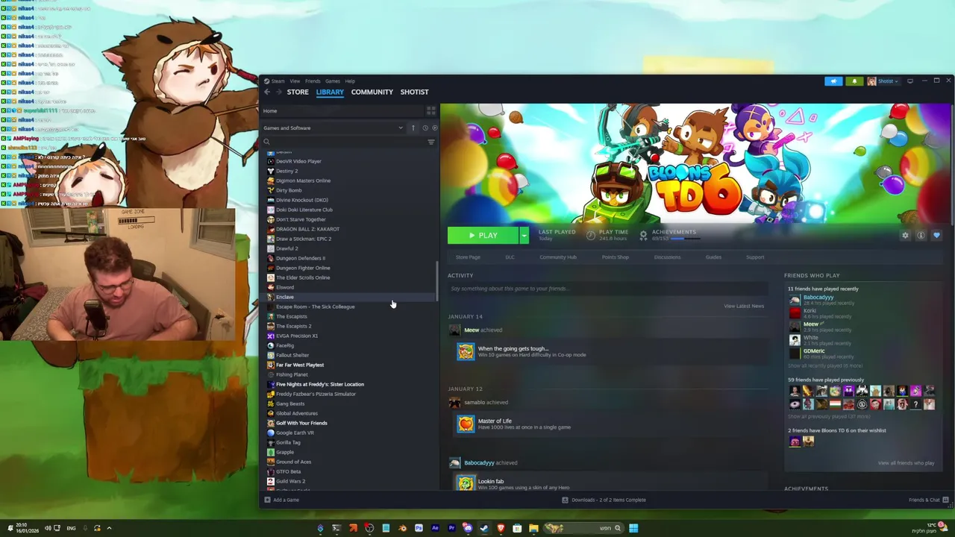Open Steam announcements megaphone icon
The height and width of the screenshot is (537, 955).
(833, 81)
